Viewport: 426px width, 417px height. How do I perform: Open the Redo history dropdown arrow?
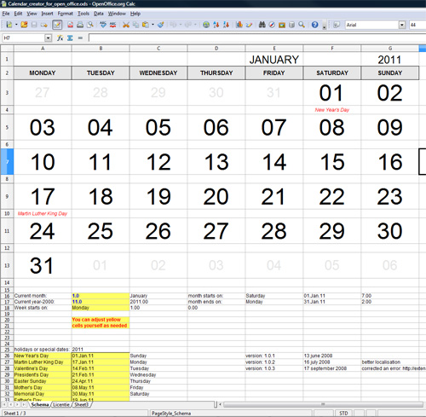(x=195, y=25)
